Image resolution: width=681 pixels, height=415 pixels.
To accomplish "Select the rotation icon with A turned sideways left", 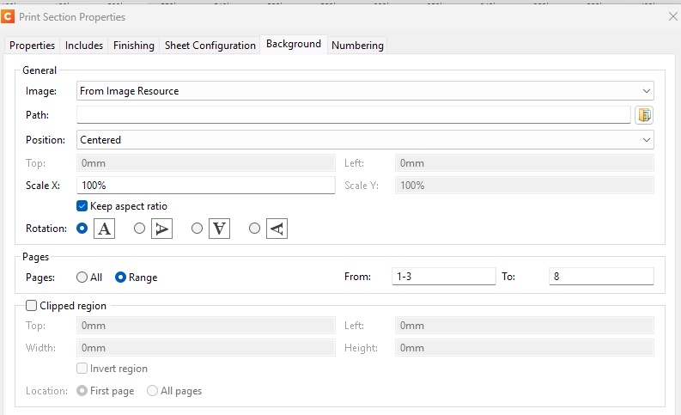I will (x=277, y=229).
